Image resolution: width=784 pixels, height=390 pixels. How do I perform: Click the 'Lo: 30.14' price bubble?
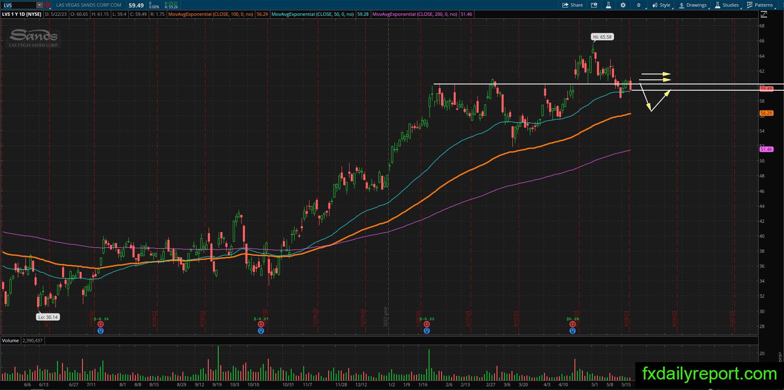click(x=48, y=317)
